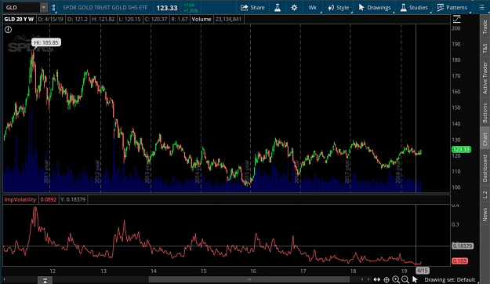Click the 0.0892 ImpVolatility value
The width and height of the screenshot is (490, 284).
49,199
